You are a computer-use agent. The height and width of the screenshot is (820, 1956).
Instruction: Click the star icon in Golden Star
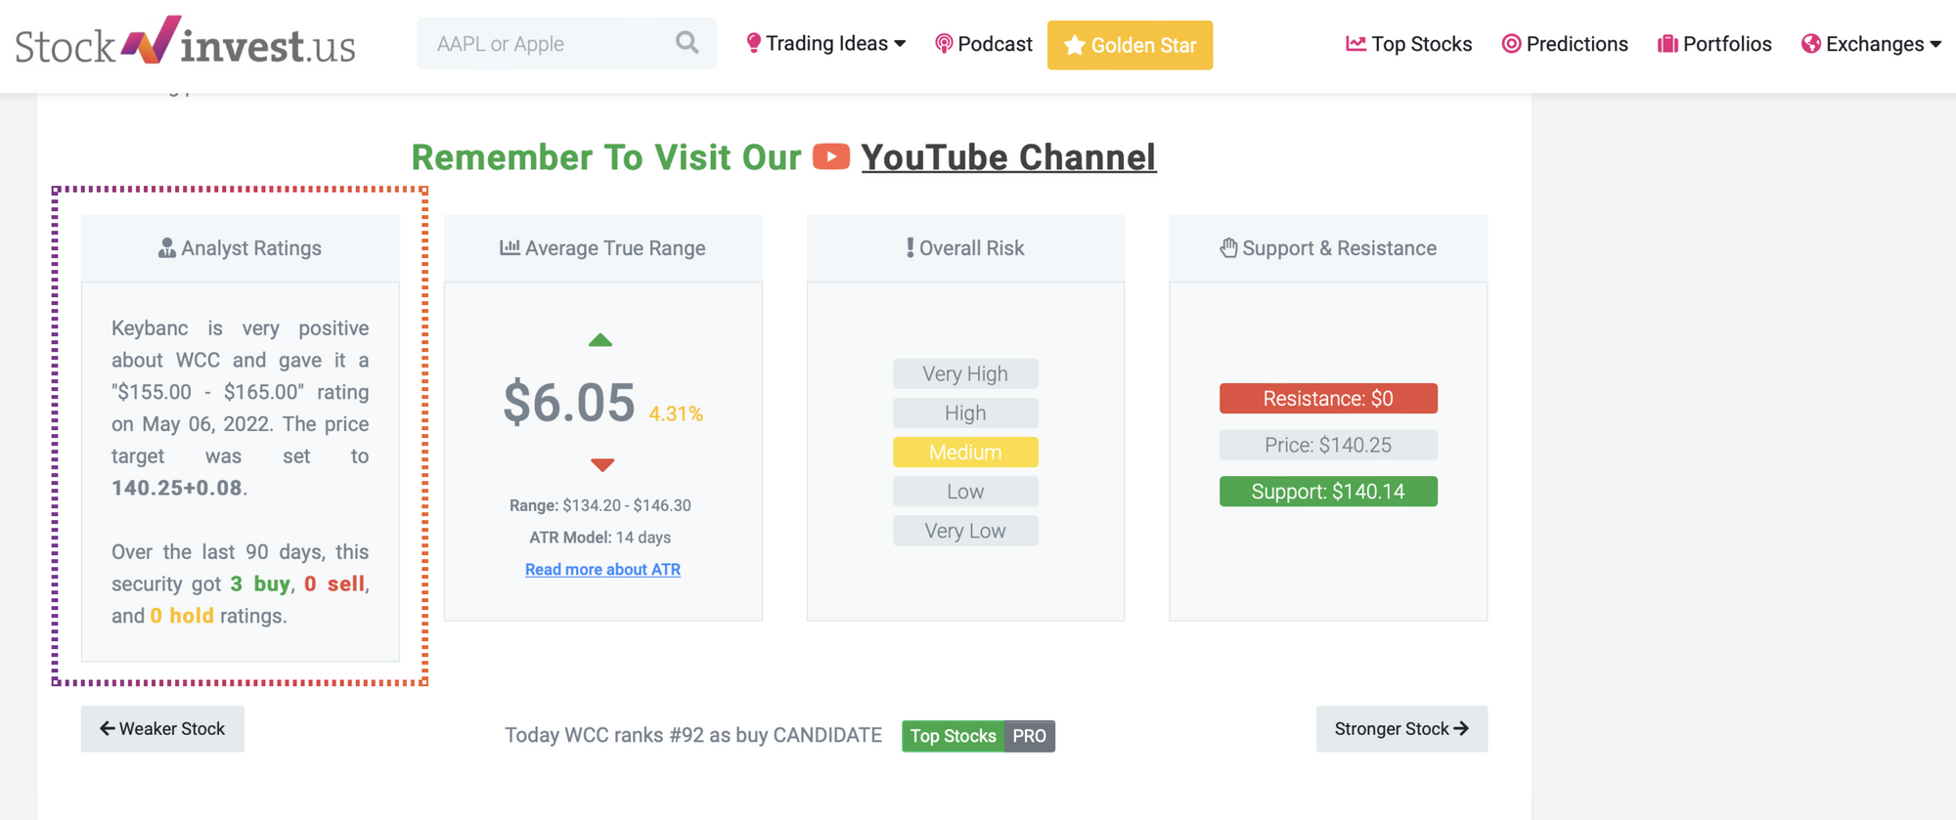click(x=1074, y=45)
